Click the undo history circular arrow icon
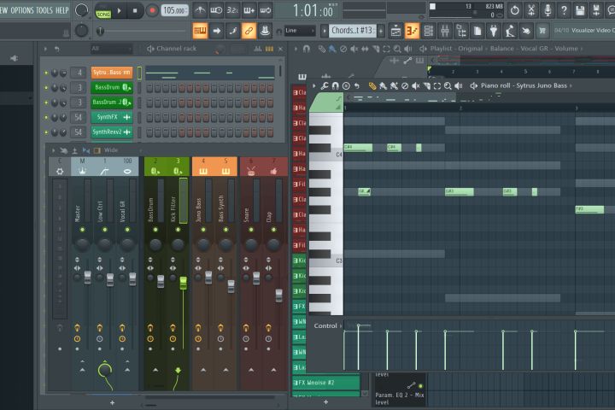Image resolution: width=615 pixels, height=410 pixels. tap(514, 11)
